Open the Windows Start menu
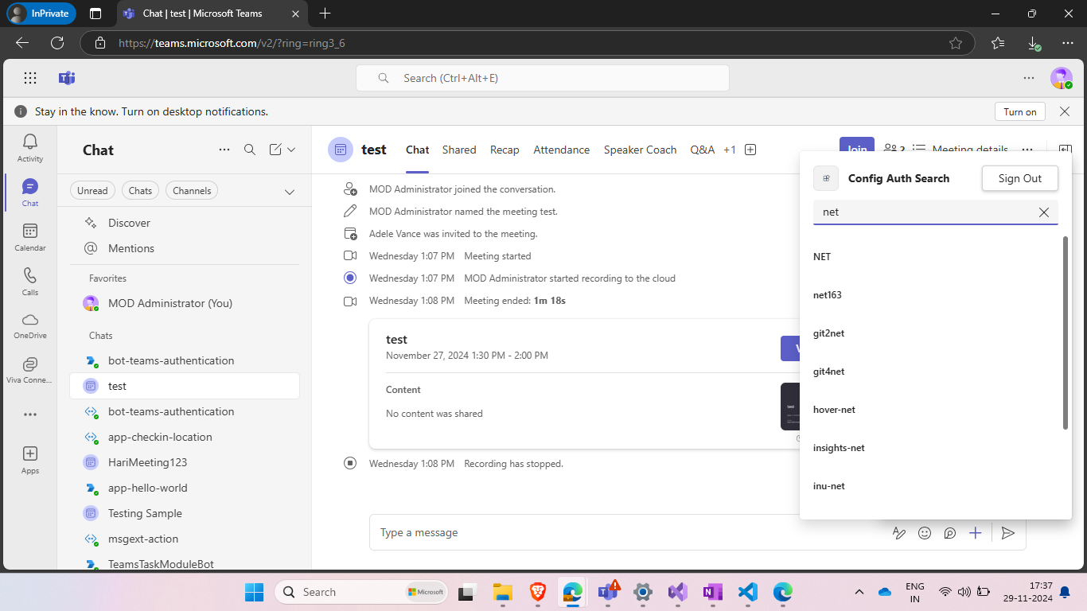This screenshot has width=1087, height=611. (254, 592)
